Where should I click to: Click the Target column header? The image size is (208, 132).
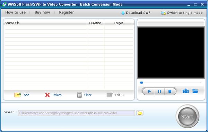[119, 23]
